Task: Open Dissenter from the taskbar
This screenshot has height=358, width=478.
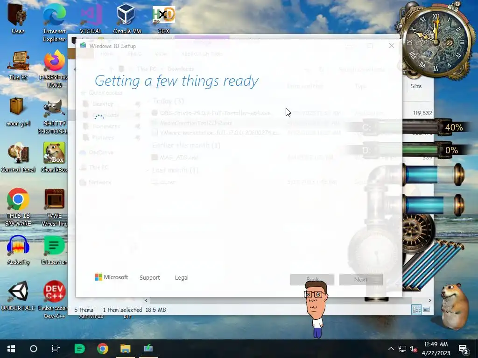Action: tap(79, 349)
